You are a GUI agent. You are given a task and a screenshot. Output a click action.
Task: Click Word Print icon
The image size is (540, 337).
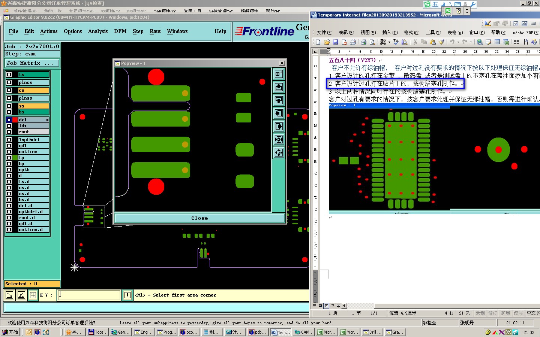[x=363, y=42]
